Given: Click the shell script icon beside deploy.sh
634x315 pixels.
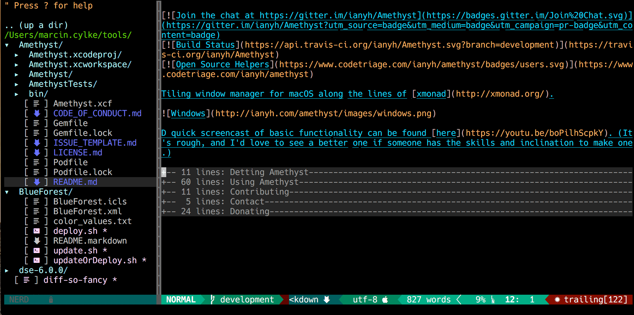Looking at the screenshot, I should (36, 231).
